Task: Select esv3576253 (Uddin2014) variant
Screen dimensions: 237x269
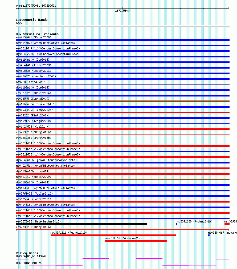Action: 34,93
